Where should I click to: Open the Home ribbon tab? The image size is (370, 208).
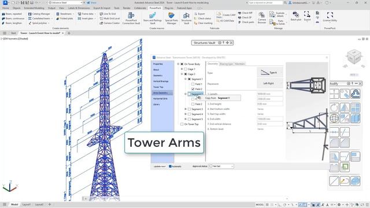[x=5, y=8]
